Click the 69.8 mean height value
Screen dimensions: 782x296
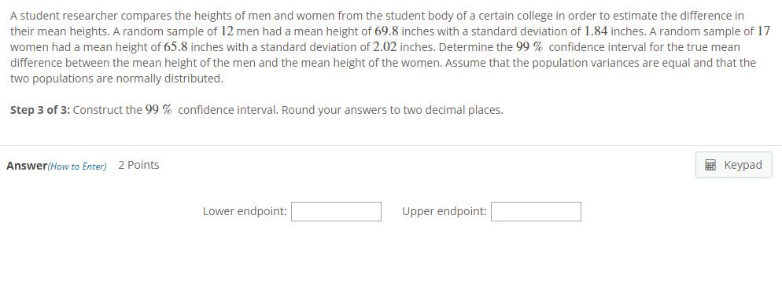pyautogui.click(x=386, y=31)
